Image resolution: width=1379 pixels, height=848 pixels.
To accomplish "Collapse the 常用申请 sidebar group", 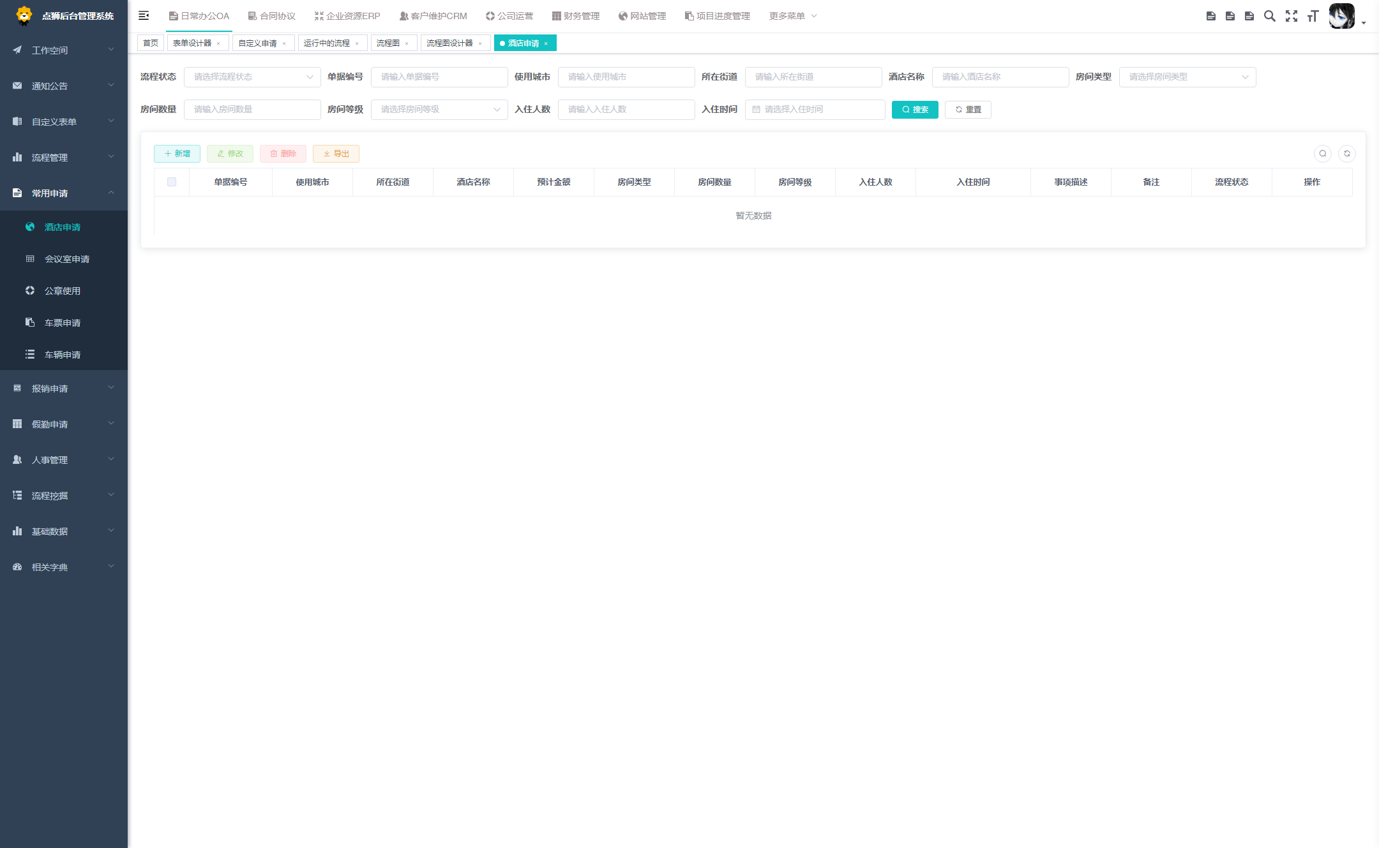I will (64, 193).
